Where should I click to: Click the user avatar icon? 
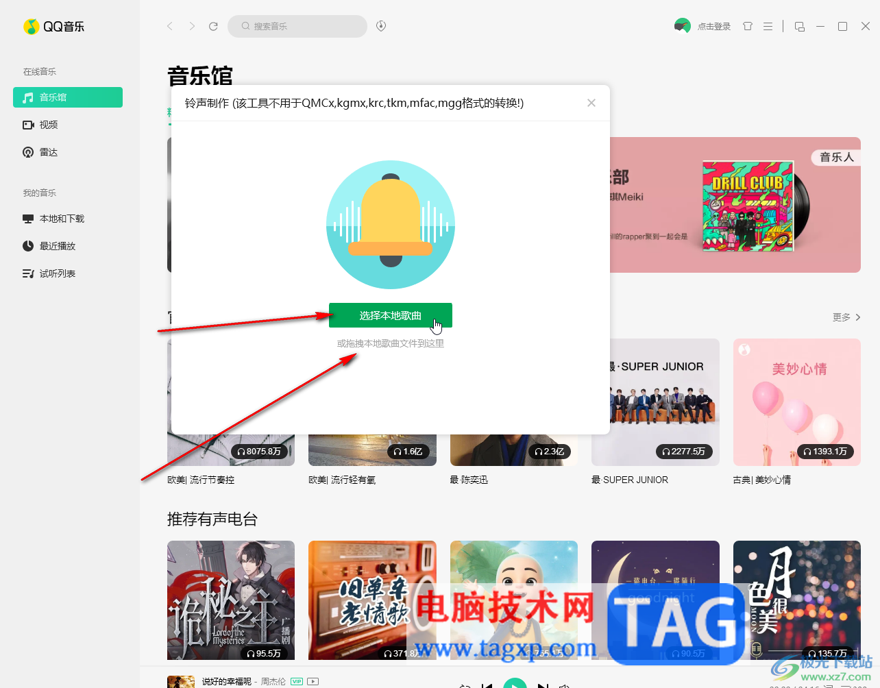coord(682,26)
